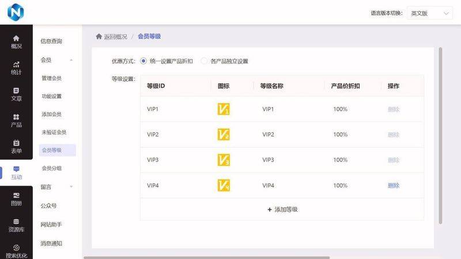Click the VIP4 level badge icon
This screenshot has height=259, width=461.
coord(224,185)
